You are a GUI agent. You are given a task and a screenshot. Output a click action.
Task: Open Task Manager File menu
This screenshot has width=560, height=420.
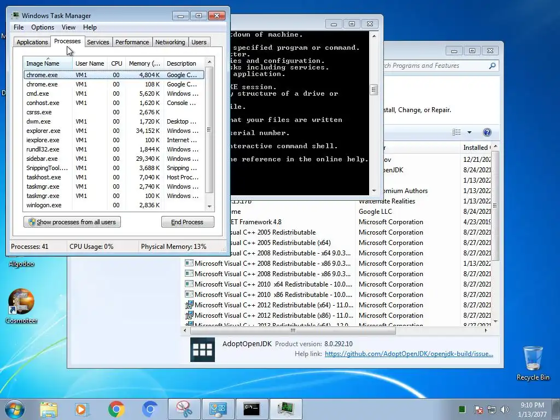(19, 27)
